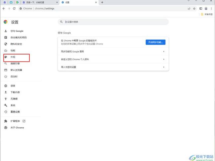215x161 pixels.
Task: Switch to the 百度一下 tab
Action: coord(40,2)
